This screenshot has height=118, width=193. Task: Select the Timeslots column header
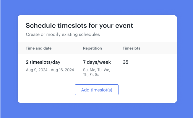131,48
